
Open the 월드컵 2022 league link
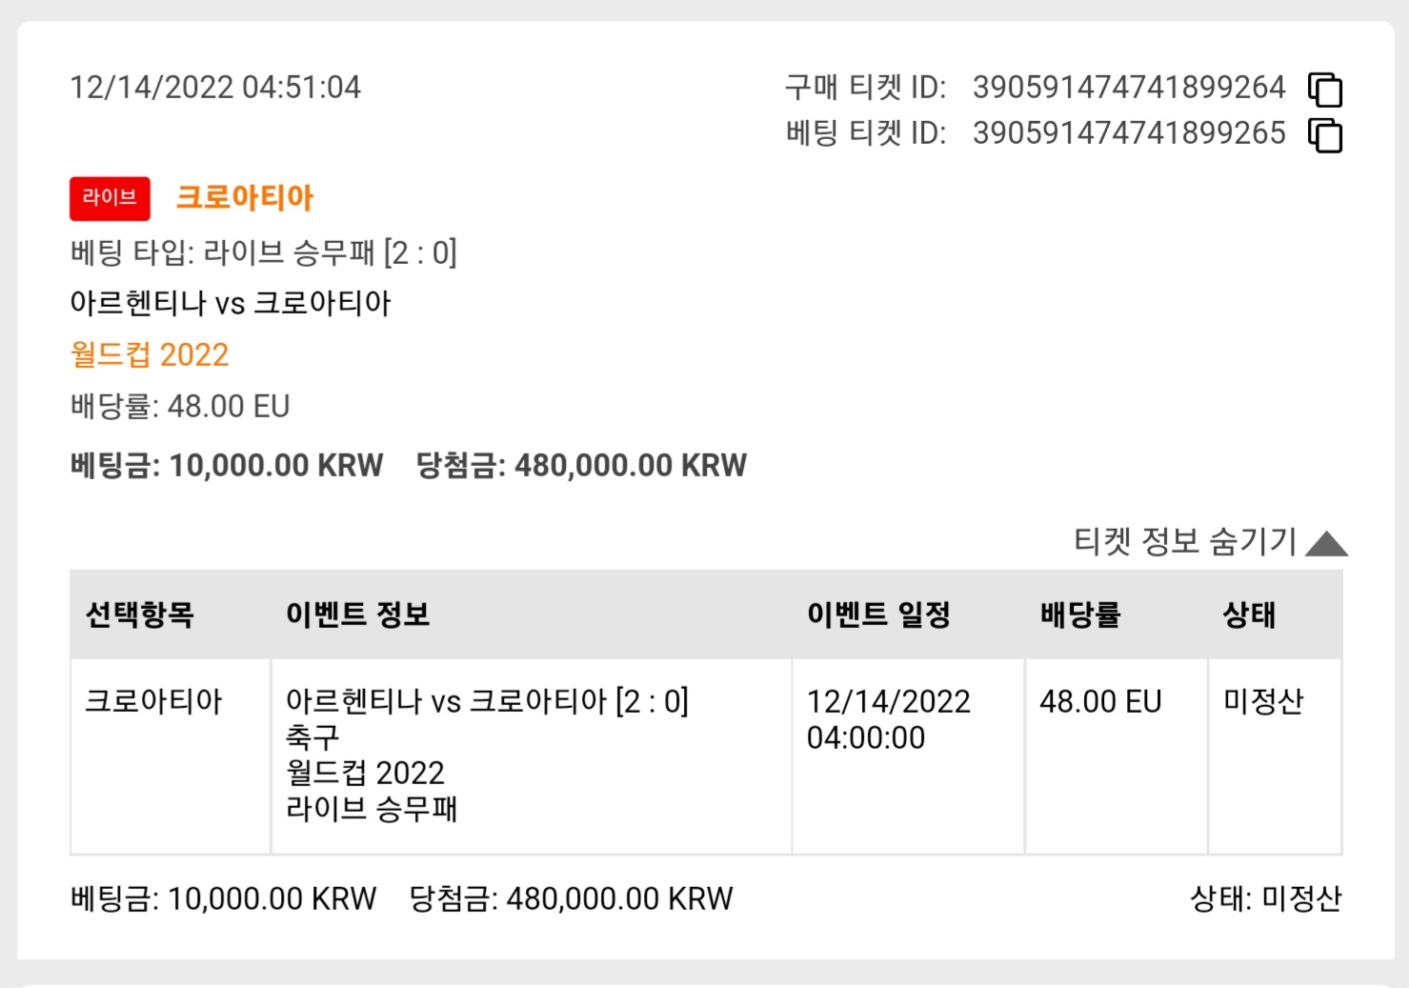coord(150,354)
